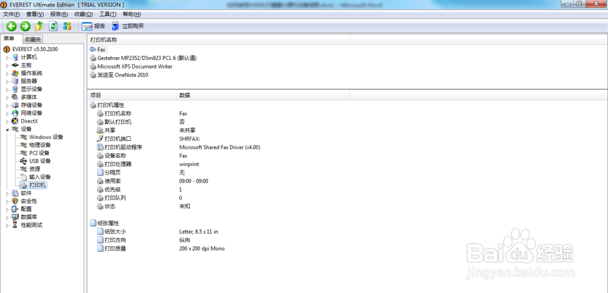Click the 计算机 computer icon in tree
The image size is (608, 293).
[x=15, y=57]
